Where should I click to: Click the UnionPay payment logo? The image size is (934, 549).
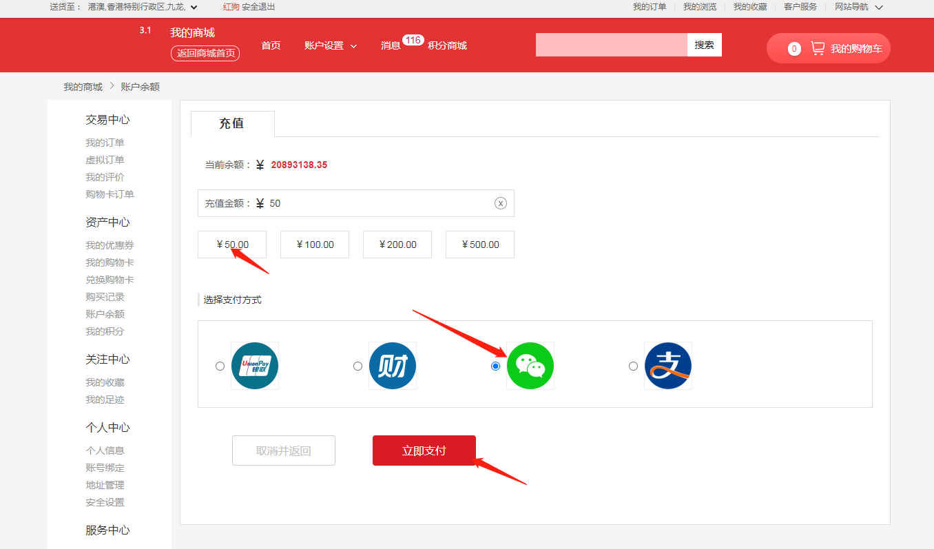coord(255,366)
